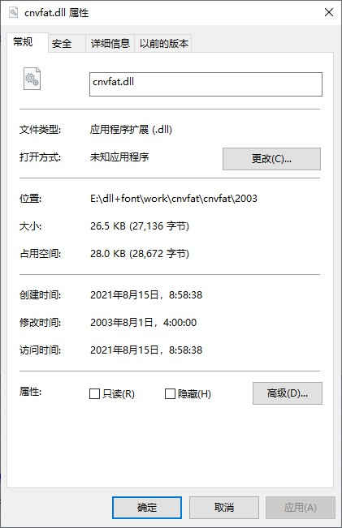Enable the 只读(R) checkbox
The image size is (342, 528).
(x=94, y=393)
